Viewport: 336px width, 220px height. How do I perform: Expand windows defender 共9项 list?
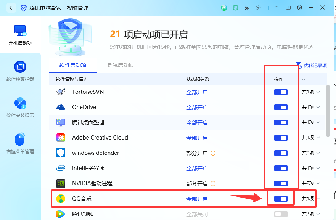click(x=311, y=153)
